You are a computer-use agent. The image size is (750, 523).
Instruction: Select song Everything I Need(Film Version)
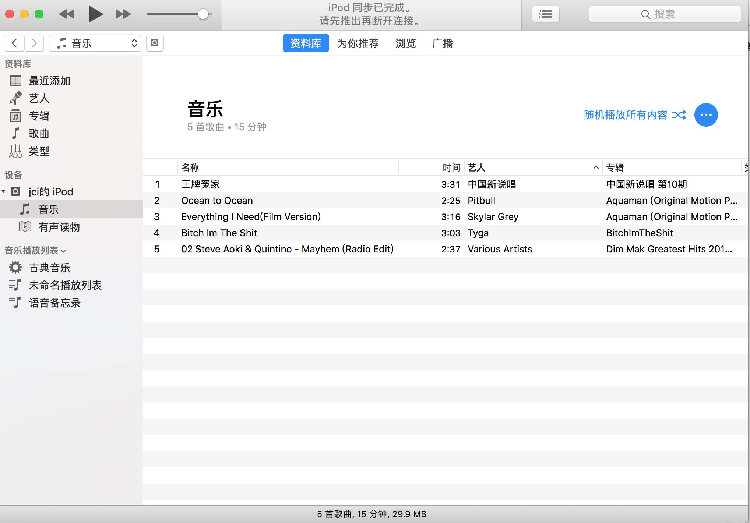(251, 217)
